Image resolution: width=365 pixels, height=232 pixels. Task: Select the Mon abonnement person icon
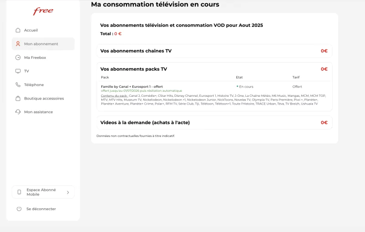(18, 44)
